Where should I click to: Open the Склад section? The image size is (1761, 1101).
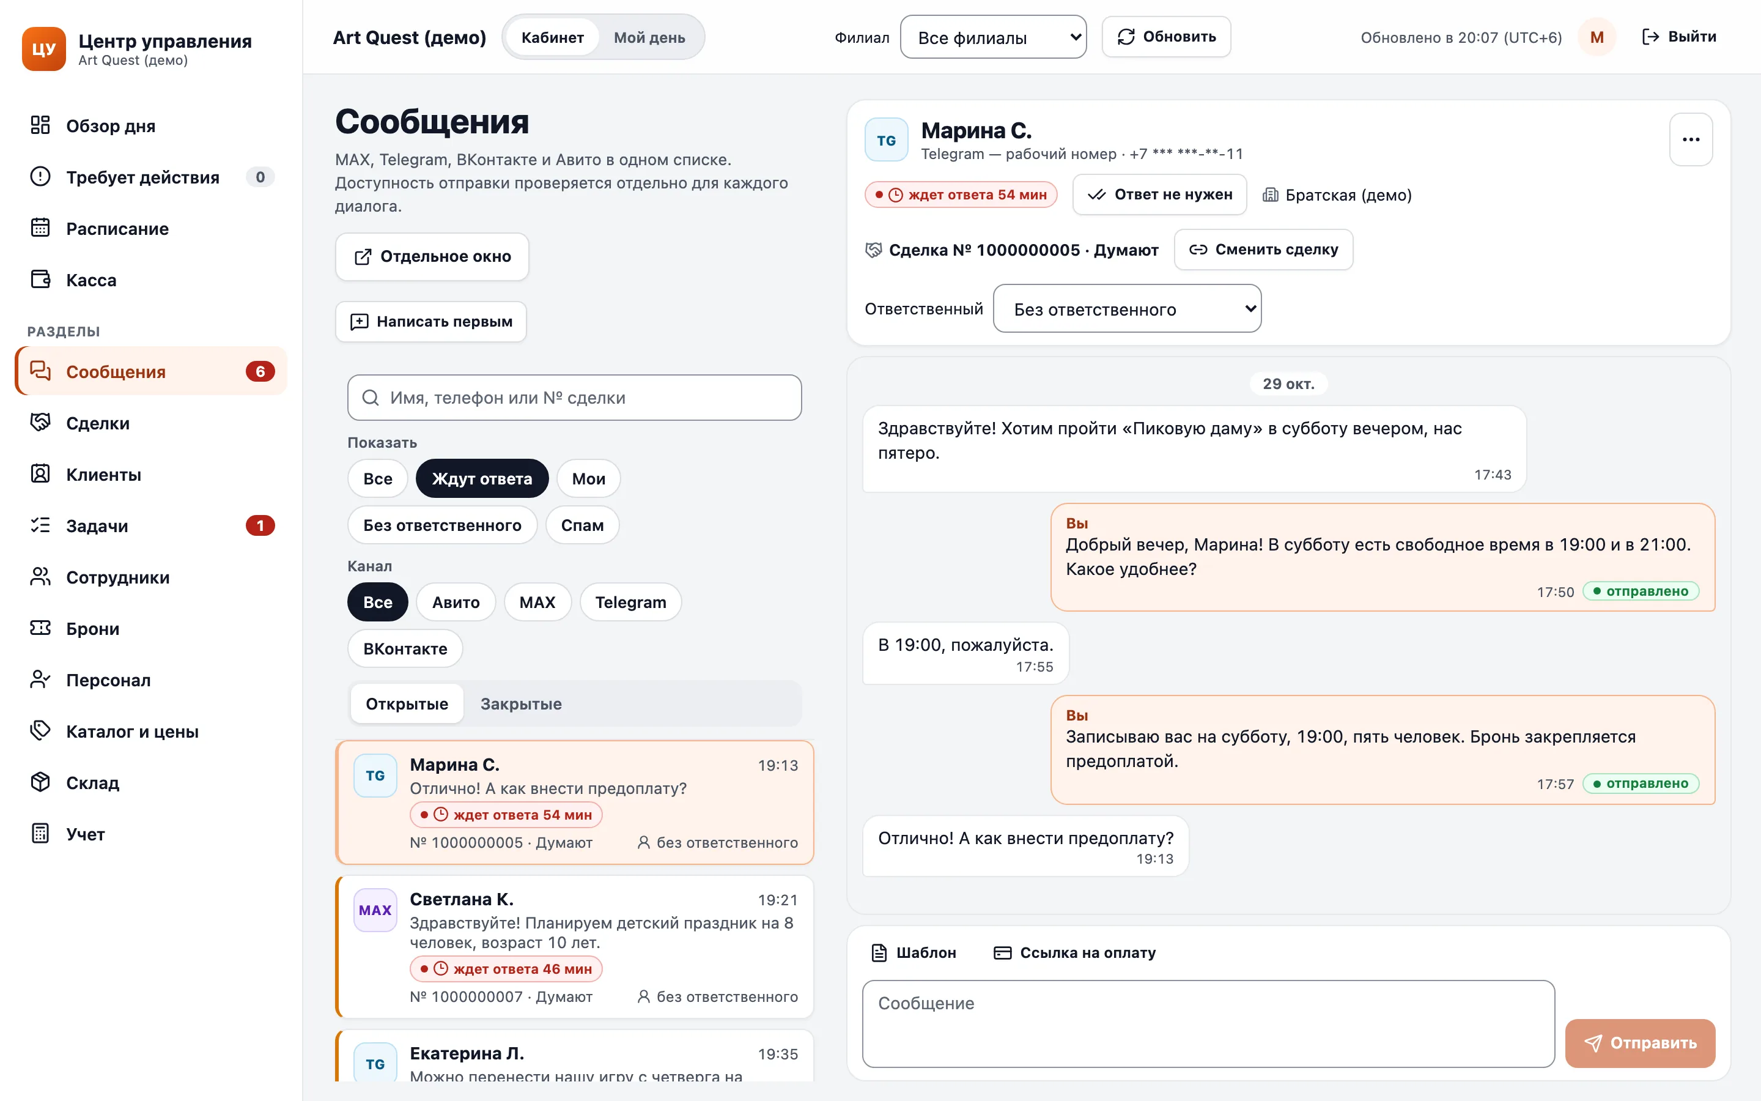coord(150,783)
